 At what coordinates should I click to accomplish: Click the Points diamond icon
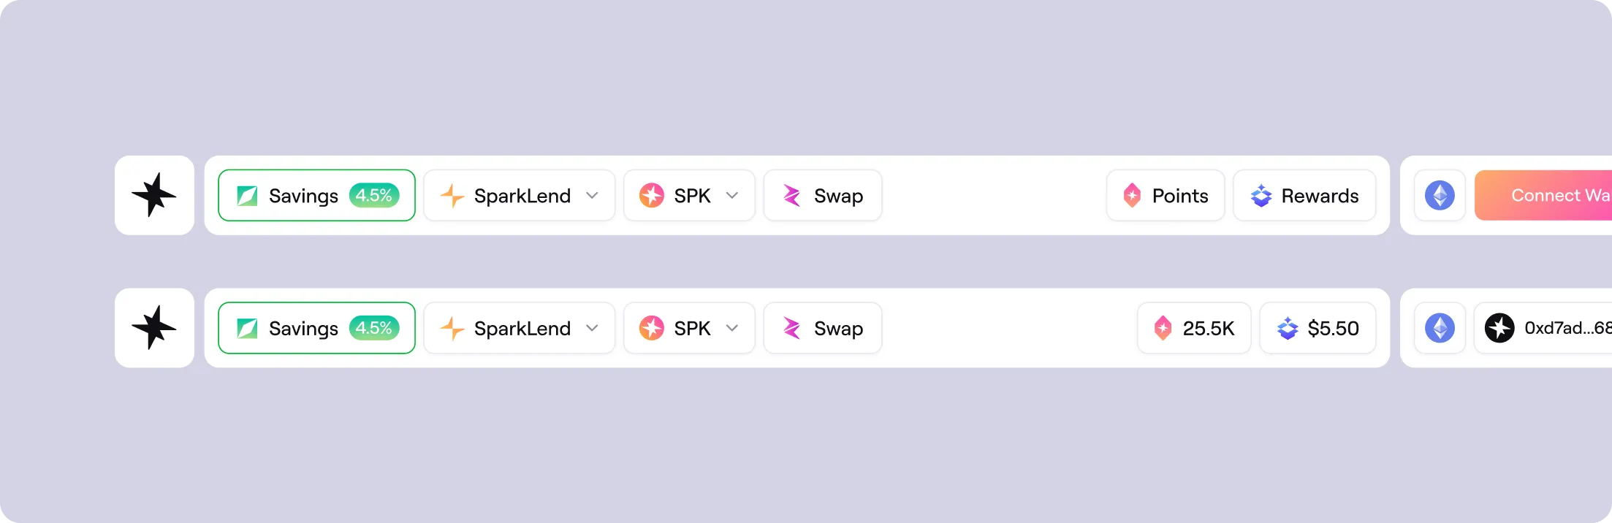(x=1132, y=195)
